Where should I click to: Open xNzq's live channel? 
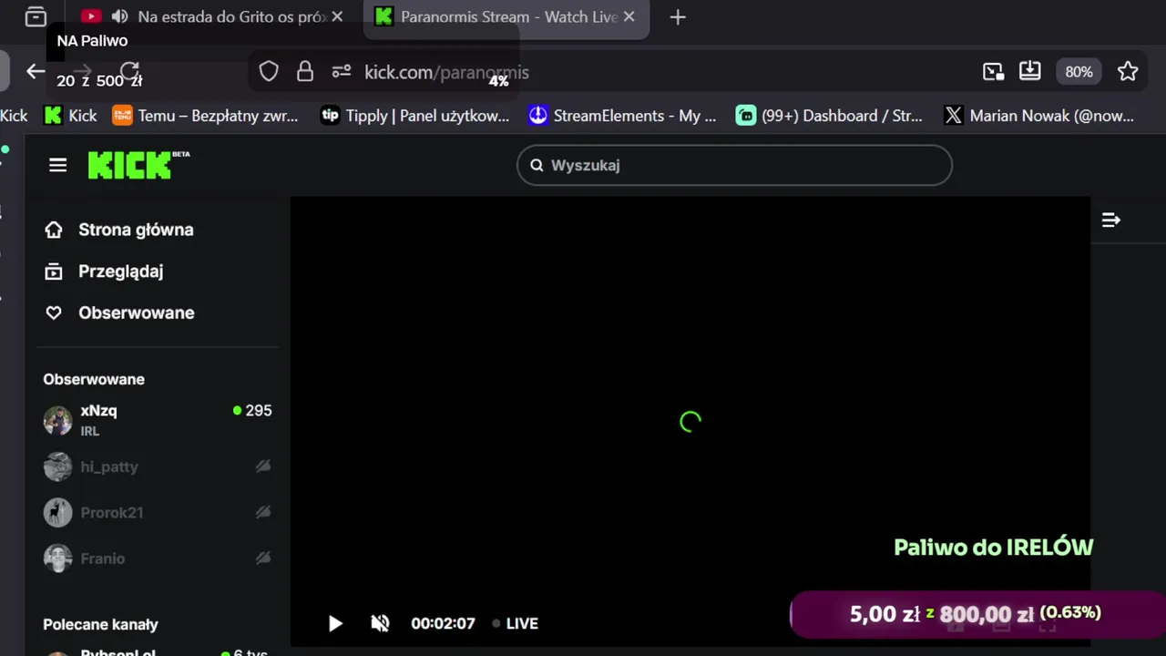157,420
